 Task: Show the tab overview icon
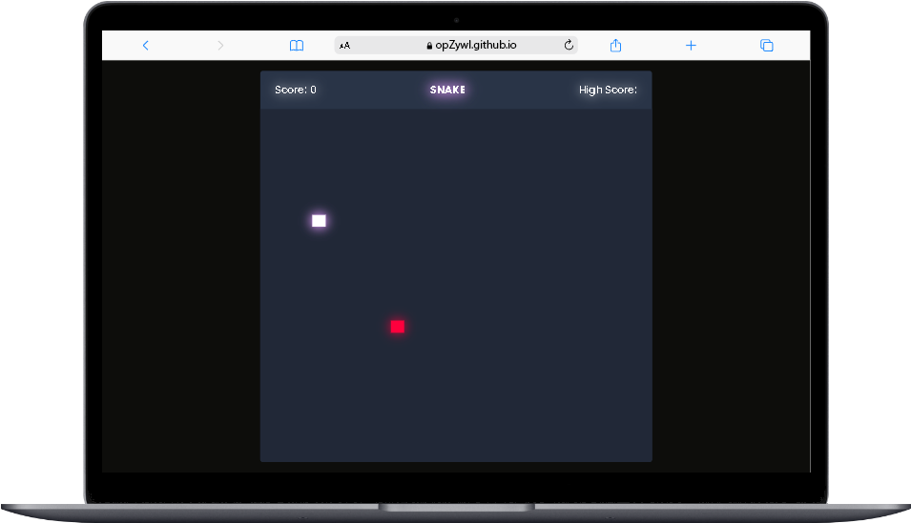[x=766, y=46]
